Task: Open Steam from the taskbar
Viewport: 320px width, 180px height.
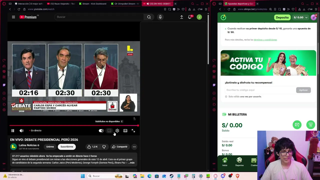Action: click(171, 176)
